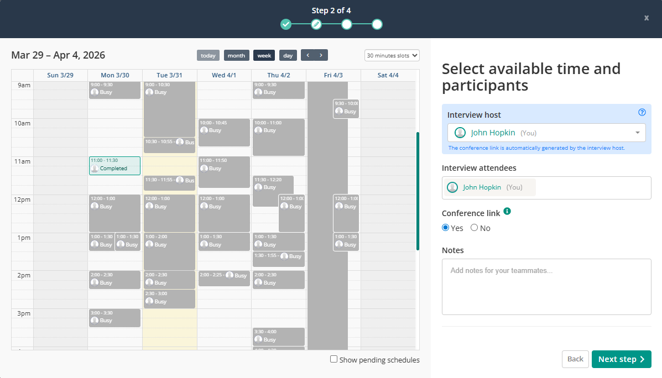Switch calendar to day view
Image resolution: width=662 pixels, height=378 pixels.
tap(288, 55)
